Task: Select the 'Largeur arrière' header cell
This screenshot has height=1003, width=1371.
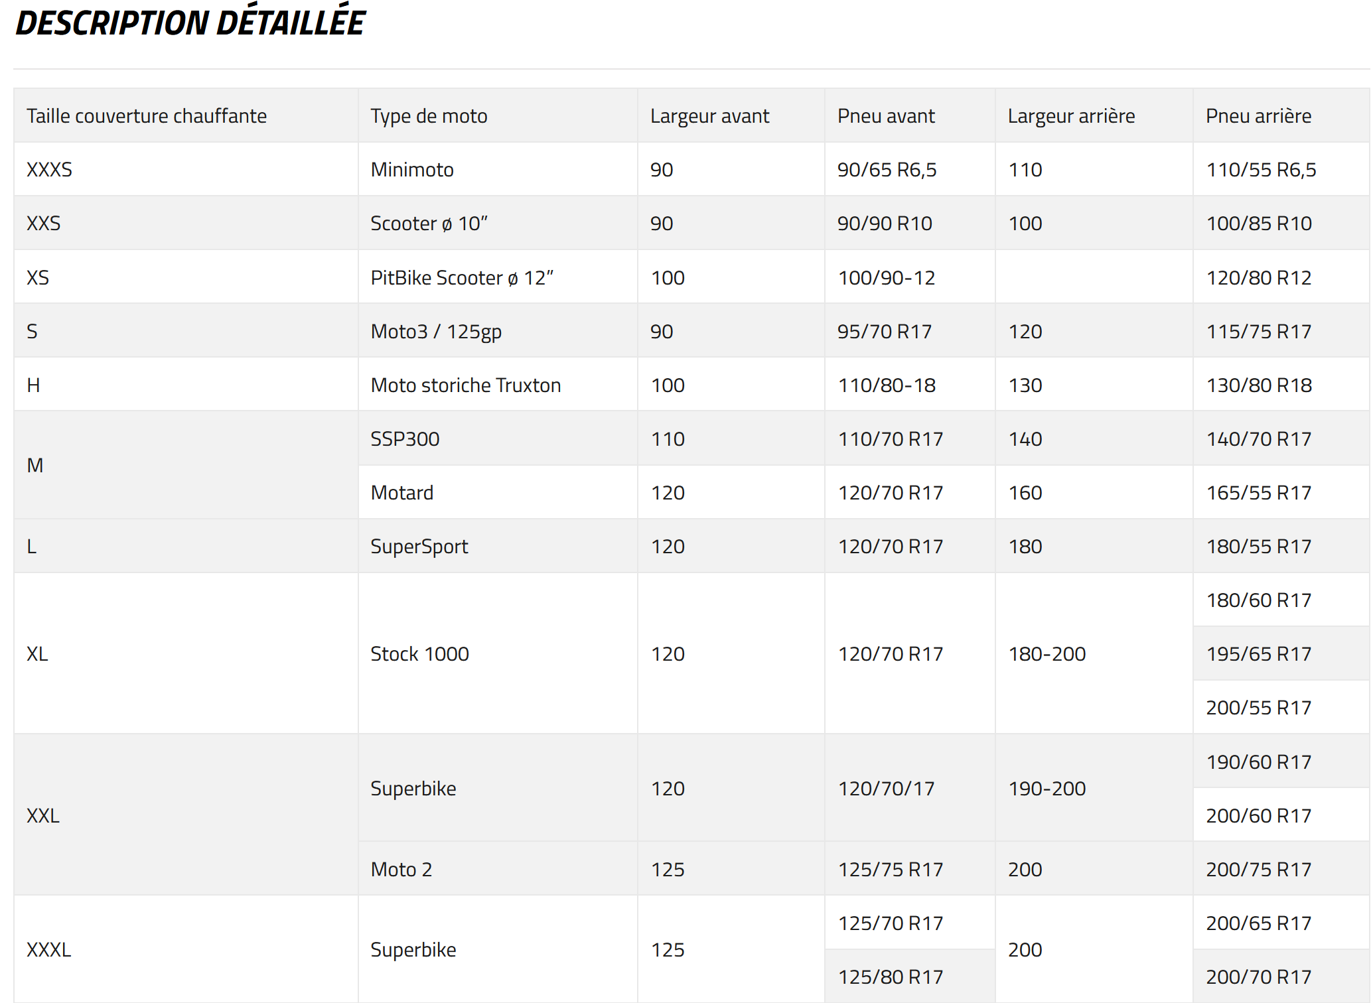Action: click(x=1071, y=116)
